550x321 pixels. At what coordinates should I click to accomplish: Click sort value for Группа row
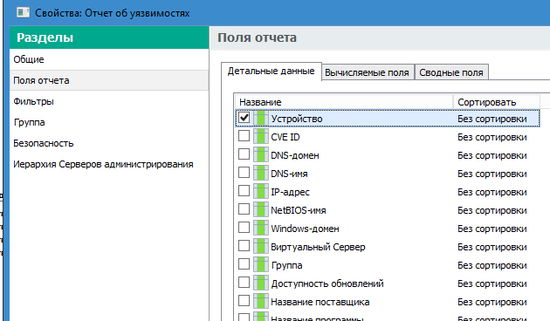492,265
